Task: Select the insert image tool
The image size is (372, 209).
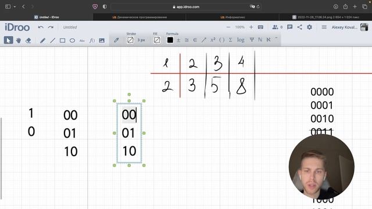Action: 102,41
